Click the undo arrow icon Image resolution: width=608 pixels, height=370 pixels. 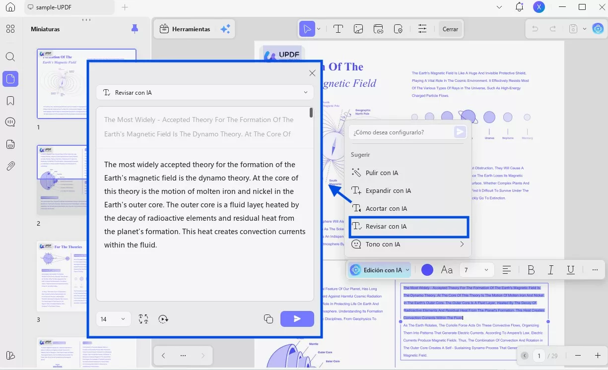(x=535, y=29)
